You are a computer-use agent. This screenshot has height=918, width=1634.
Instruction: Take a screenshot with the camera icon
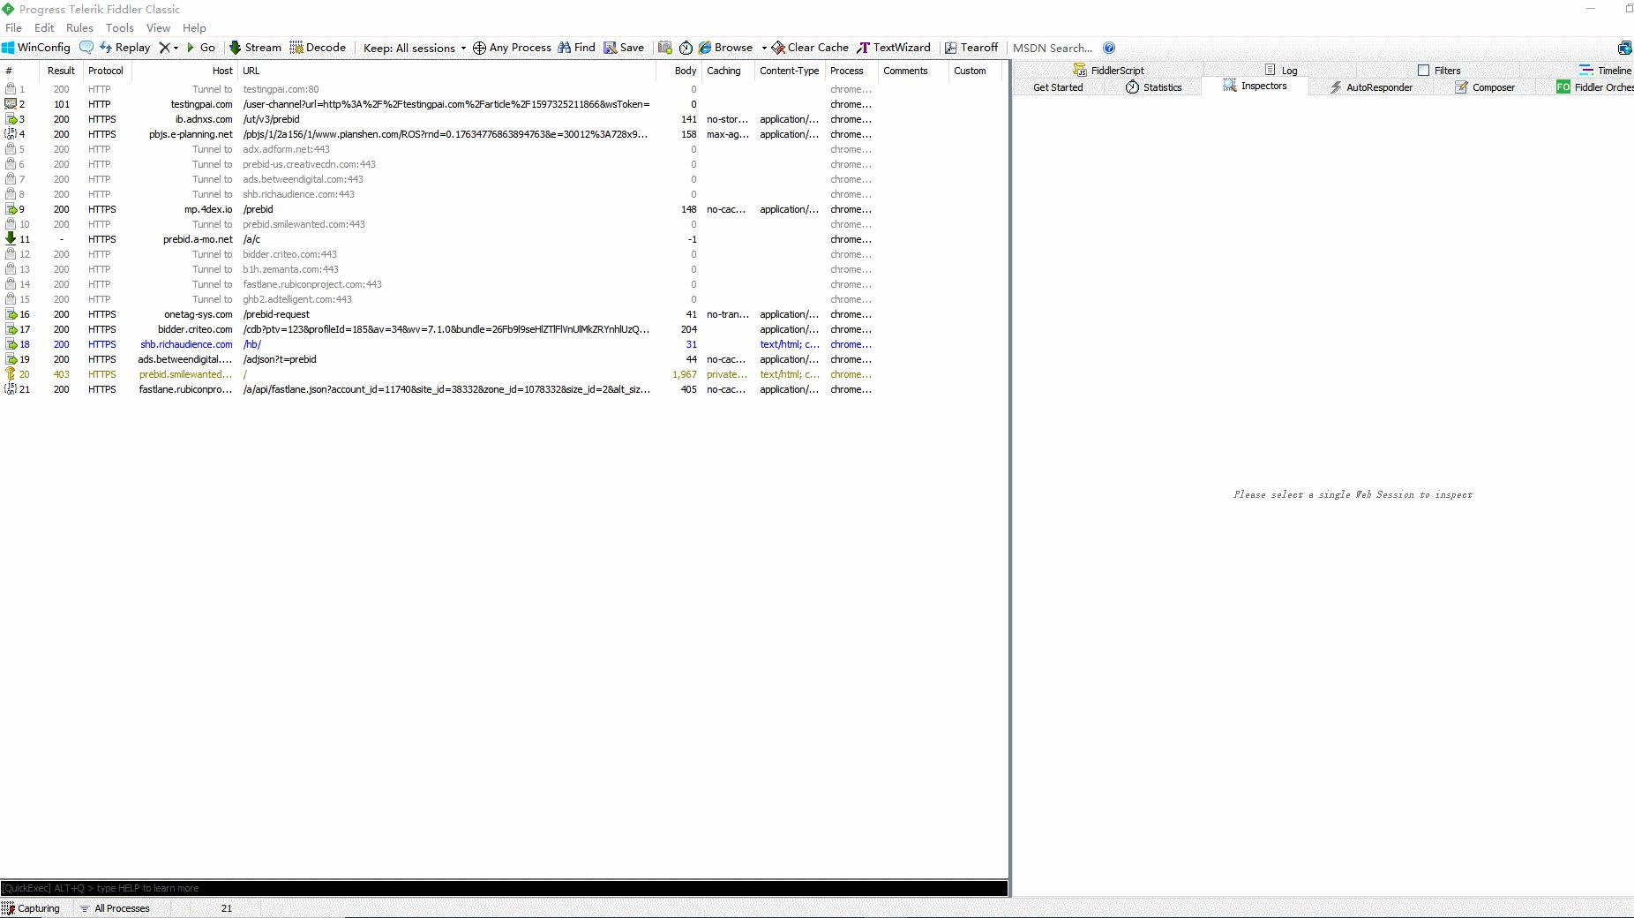(x=665, y=48)
